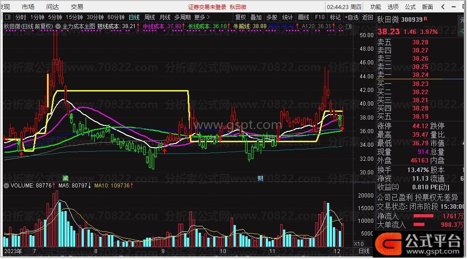Click 交易状态 闭市阶段 status line
This screenshot has width=468, height=259.
coord(421,206)
